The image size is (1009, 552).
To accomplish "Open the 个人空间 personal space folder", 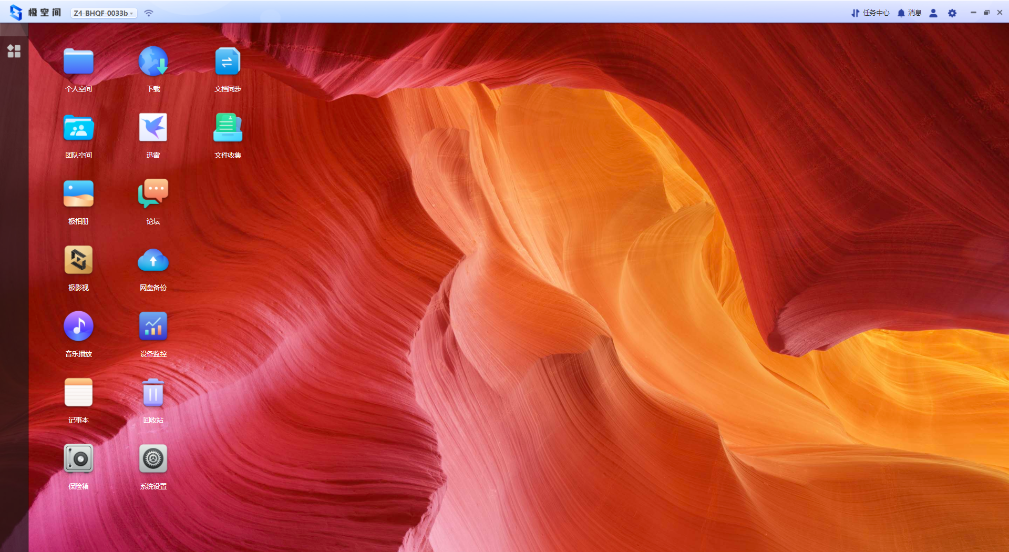I will (x=78, y=62).
